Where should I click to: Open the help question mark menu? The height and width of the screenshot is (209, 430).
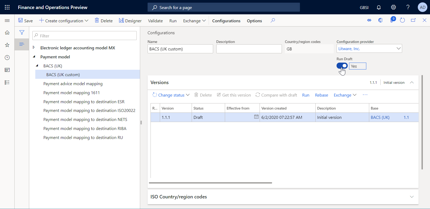(x=408, y=7)
